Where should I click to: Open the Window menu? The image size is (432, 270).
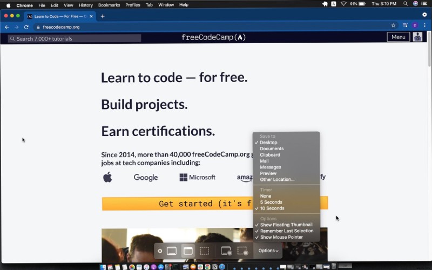(x=166, y=5)
